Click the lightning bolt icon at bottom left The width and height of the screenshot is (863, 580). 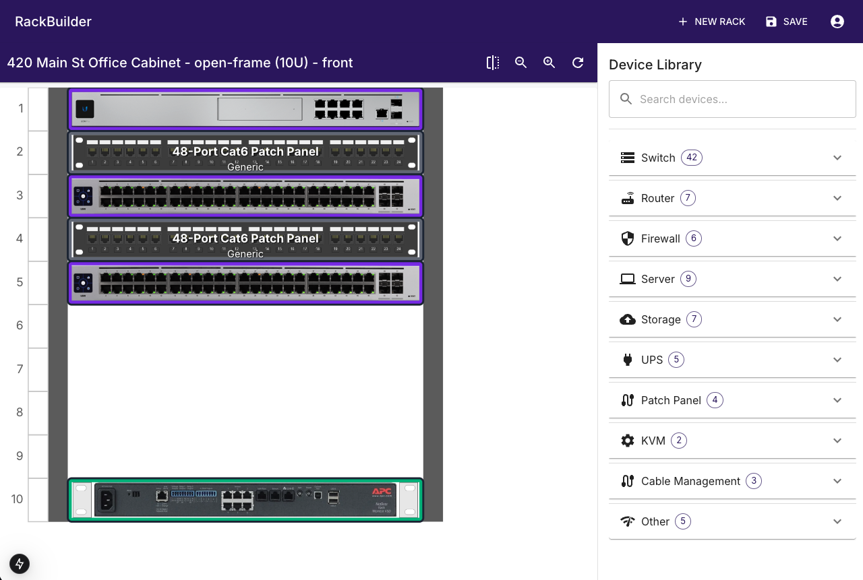coord(19,564)
